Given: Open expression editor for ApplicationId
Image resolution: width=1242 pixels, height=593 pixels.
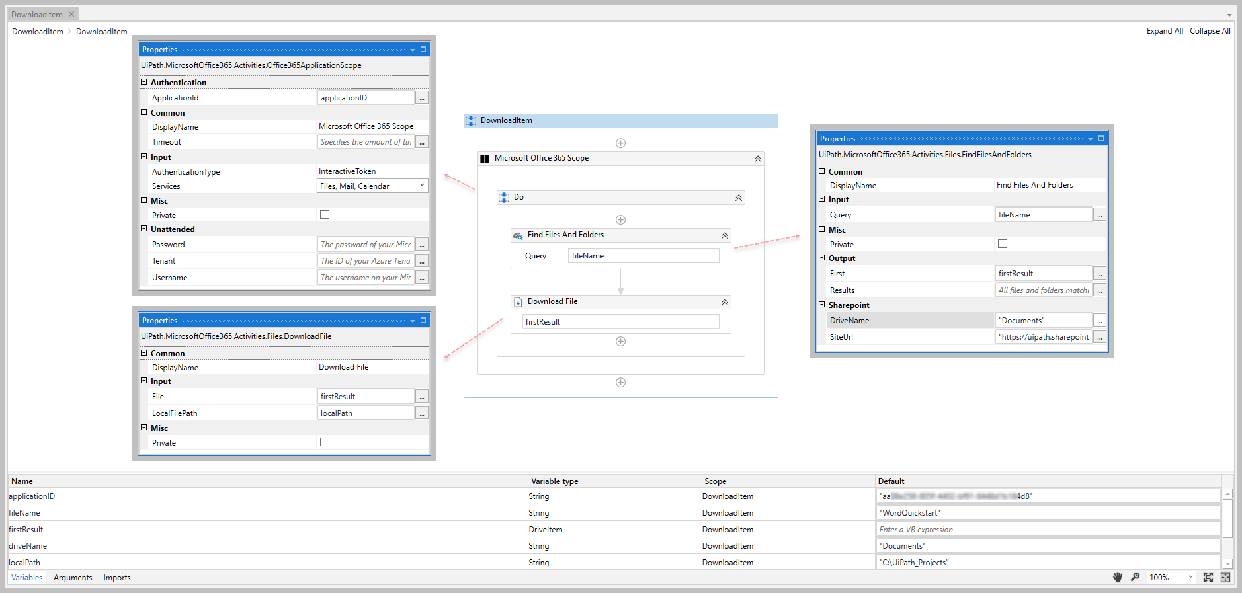Looking at the screenshot, I should pos(422,98).
